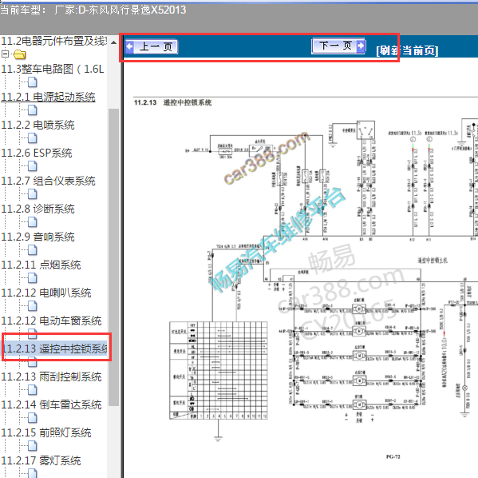This screenshot has height=478, width=478.
Task: Click page icon above 11.2.8 诊断系统
Action: (x=32, y=194)
